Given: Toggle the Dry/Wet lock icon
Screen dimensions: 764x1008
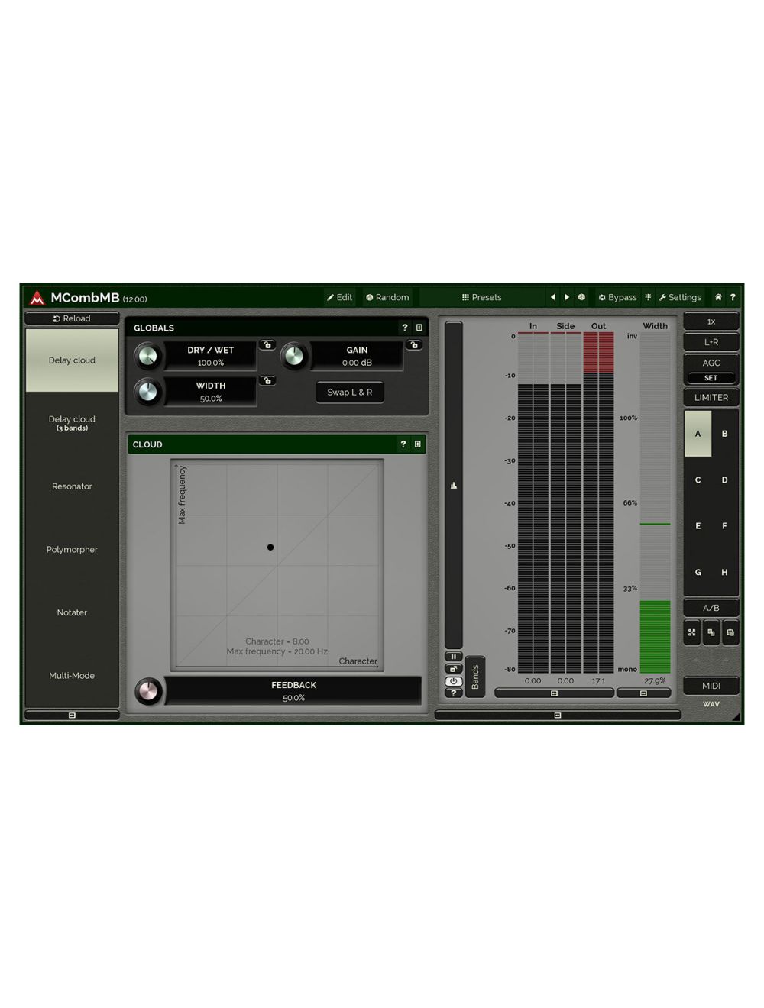Looking at the screenshot, I should click(x=267, y=345).
